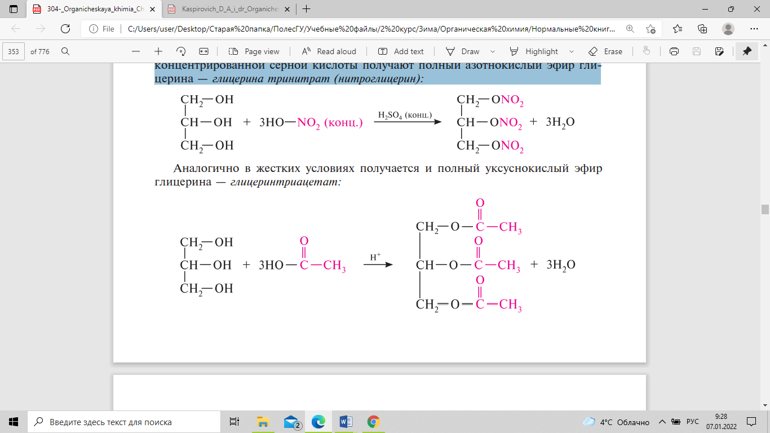Reload the current PDF page
Screen dimensions: 770x433
coord(65,29)
